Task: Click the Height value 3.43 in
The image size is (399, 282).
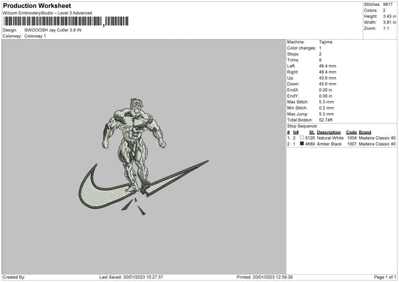Action: (x=389, y=16)
